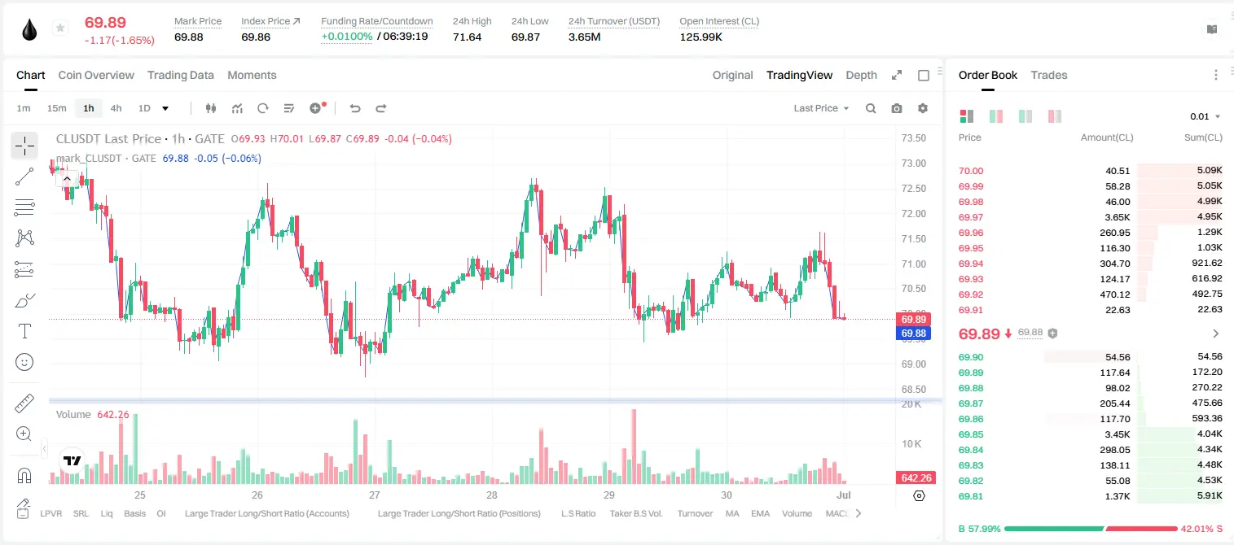Select the trend line drawing tool
The height and width of the screenshot is (545, 1234).
24,177
